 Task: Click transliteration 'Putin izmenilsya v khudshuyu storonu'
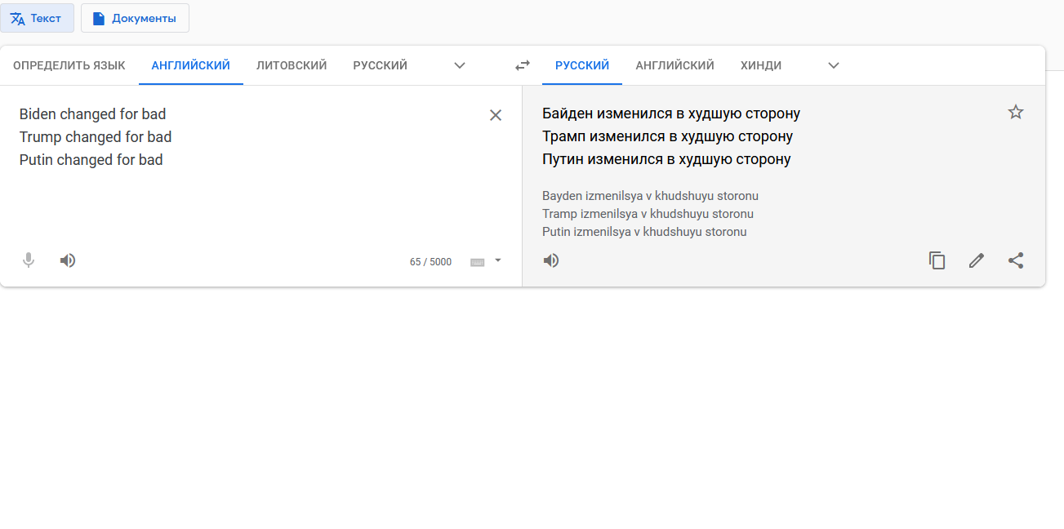click(644, 232)
